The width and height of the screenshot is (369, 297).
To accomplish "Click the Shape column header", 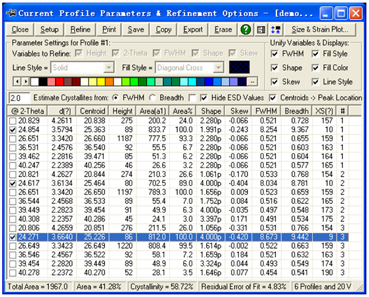I will point(211,111).
